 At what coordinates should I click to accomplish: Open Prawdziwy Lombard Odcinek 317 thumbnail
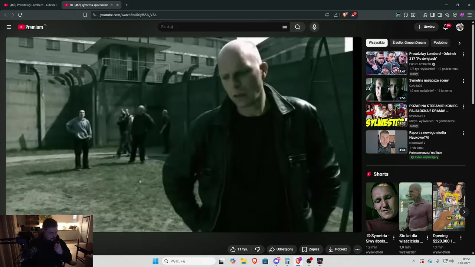[x=386, y=63]
